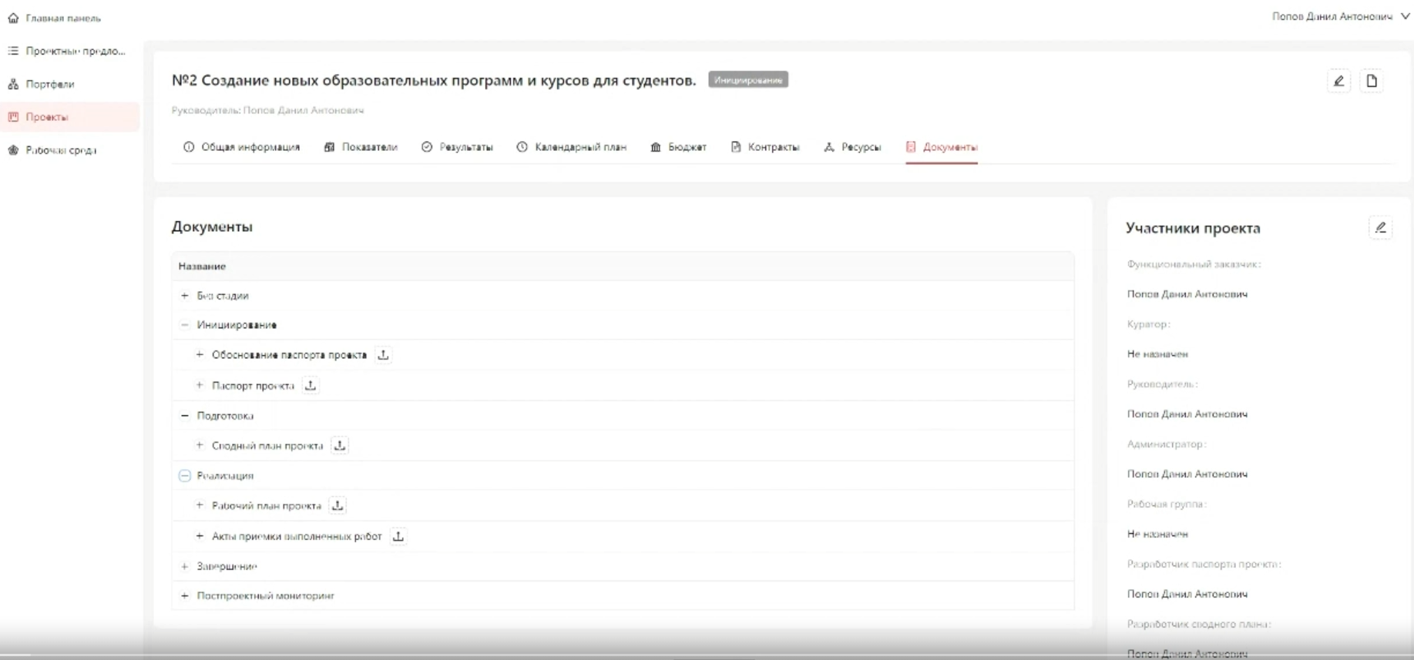Click the Общая информация tab icon
The image size is (1414, 660).
[x=189, y=147]
